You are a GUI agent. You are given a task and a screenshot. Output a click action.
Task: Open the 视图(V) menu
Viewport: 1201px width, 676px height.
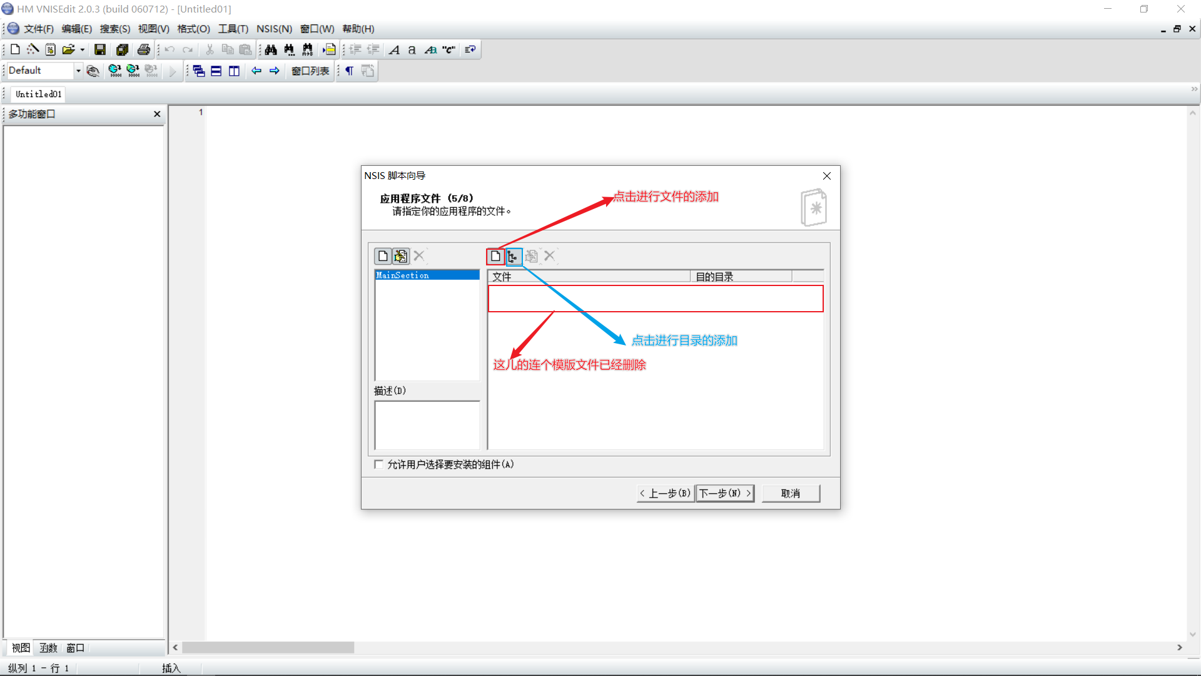pyautogui.click(x=154, y=29)
